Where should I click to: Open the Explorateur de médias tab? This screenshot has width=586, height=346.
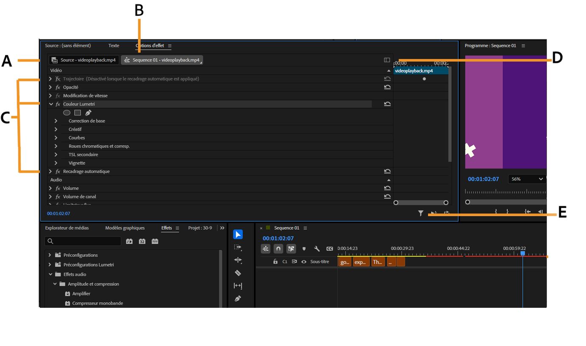[x=67, y=228]
